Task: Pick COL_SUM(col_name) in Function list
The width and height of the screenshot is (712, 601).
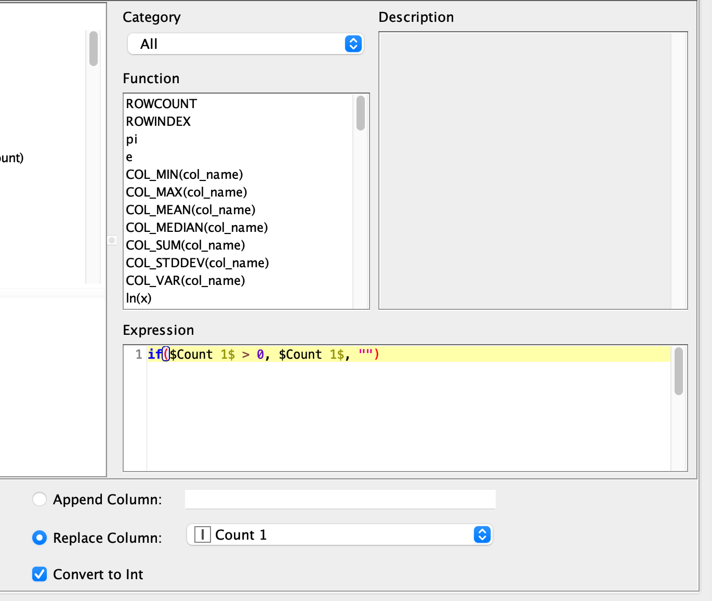Action: coord(186,245)
